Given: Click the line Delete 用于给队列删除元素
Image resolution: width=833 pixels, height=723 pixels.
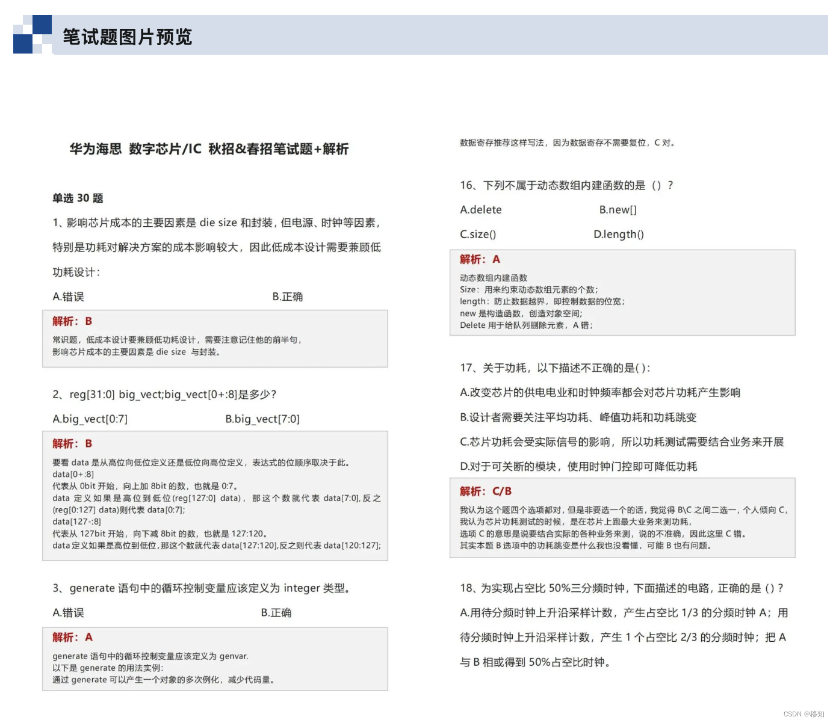Looking at the screenshot, I should (x=527, y=325).
